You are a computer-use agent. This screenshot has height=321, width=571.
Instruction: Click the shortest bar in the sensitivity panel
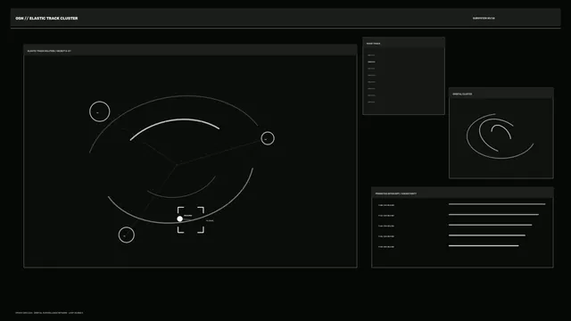point(484,246)
